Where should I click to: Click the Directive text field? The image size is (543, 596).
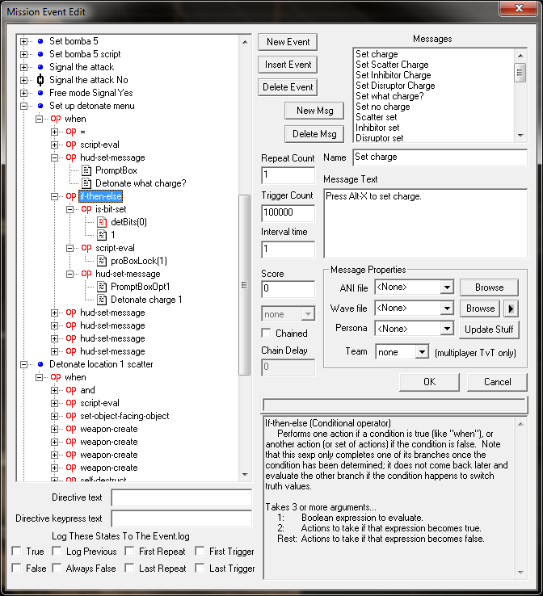pyautogui.click(x=182, y=497)
